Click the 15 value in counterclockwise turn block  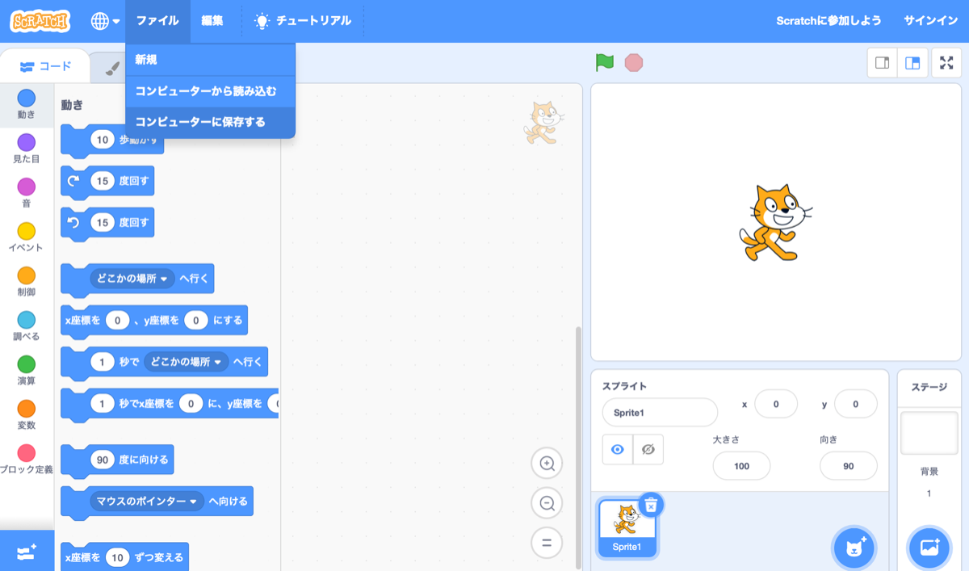tap(102, 223)
